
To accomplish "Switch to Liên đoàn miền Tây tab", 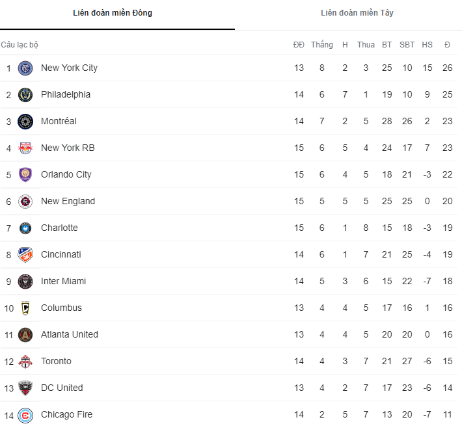I will tap(357, 13).
